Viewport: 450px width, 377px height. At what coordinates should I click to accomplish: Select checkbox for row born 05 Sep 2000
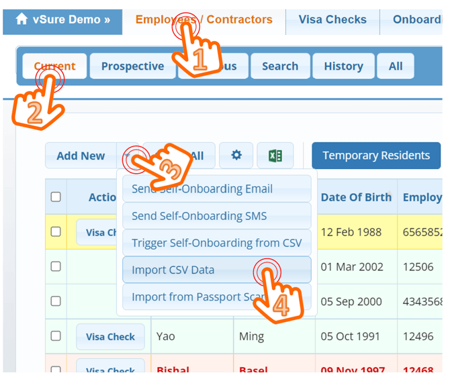click(56, 301)
